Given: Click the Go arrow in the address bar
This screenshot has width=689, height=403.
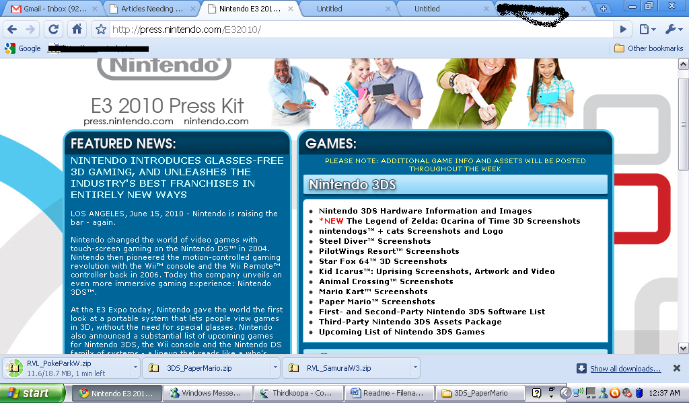Looking at the screenshot, I should [622, 30].
